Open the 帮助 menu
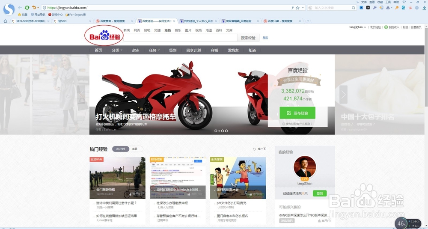Viewport: 428px width, 229px height. click(x=396, y=2)
